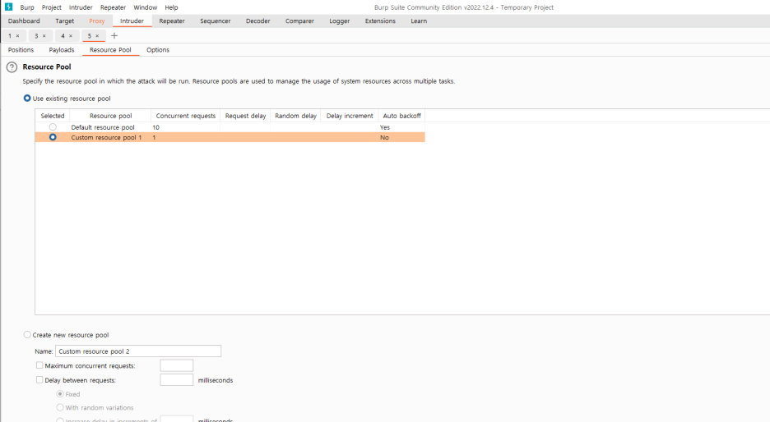
Task: Choose Create new resource pool option
Action: pyautogui.click(x=27, y=335)
